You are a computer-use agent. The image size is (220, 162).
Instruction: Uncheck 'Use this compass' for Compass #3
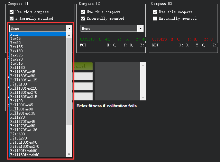point(155,12)
